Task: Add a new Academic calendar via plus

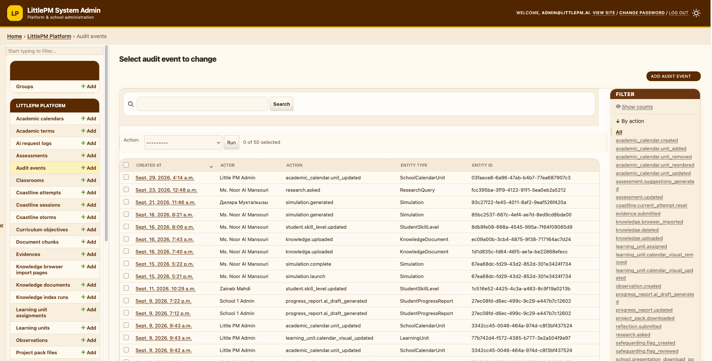Action: click(x=89, y=118)
